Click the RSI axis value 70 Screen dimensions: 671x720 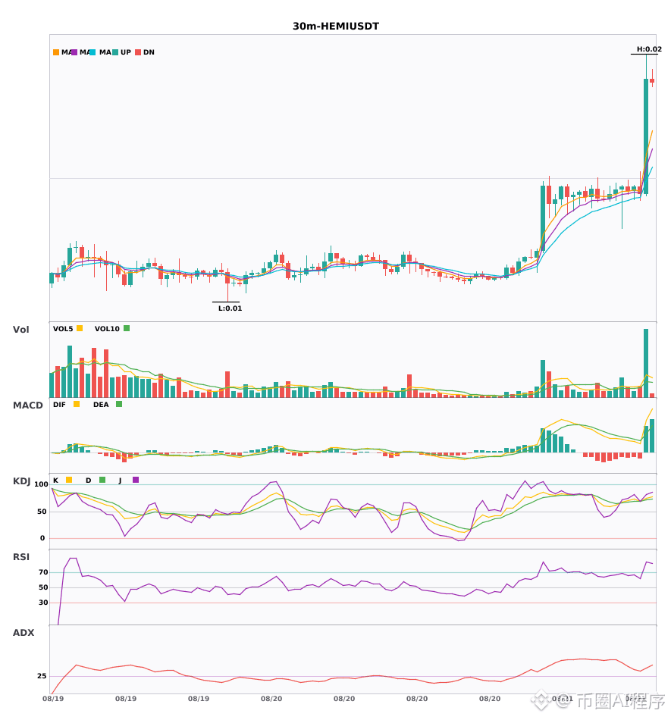click(43, 572)
